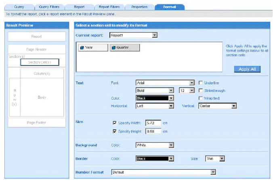Viewport: 273px width, 182px height.
Task: Open the Current report dropdown
Action: (x=155, y=35)
